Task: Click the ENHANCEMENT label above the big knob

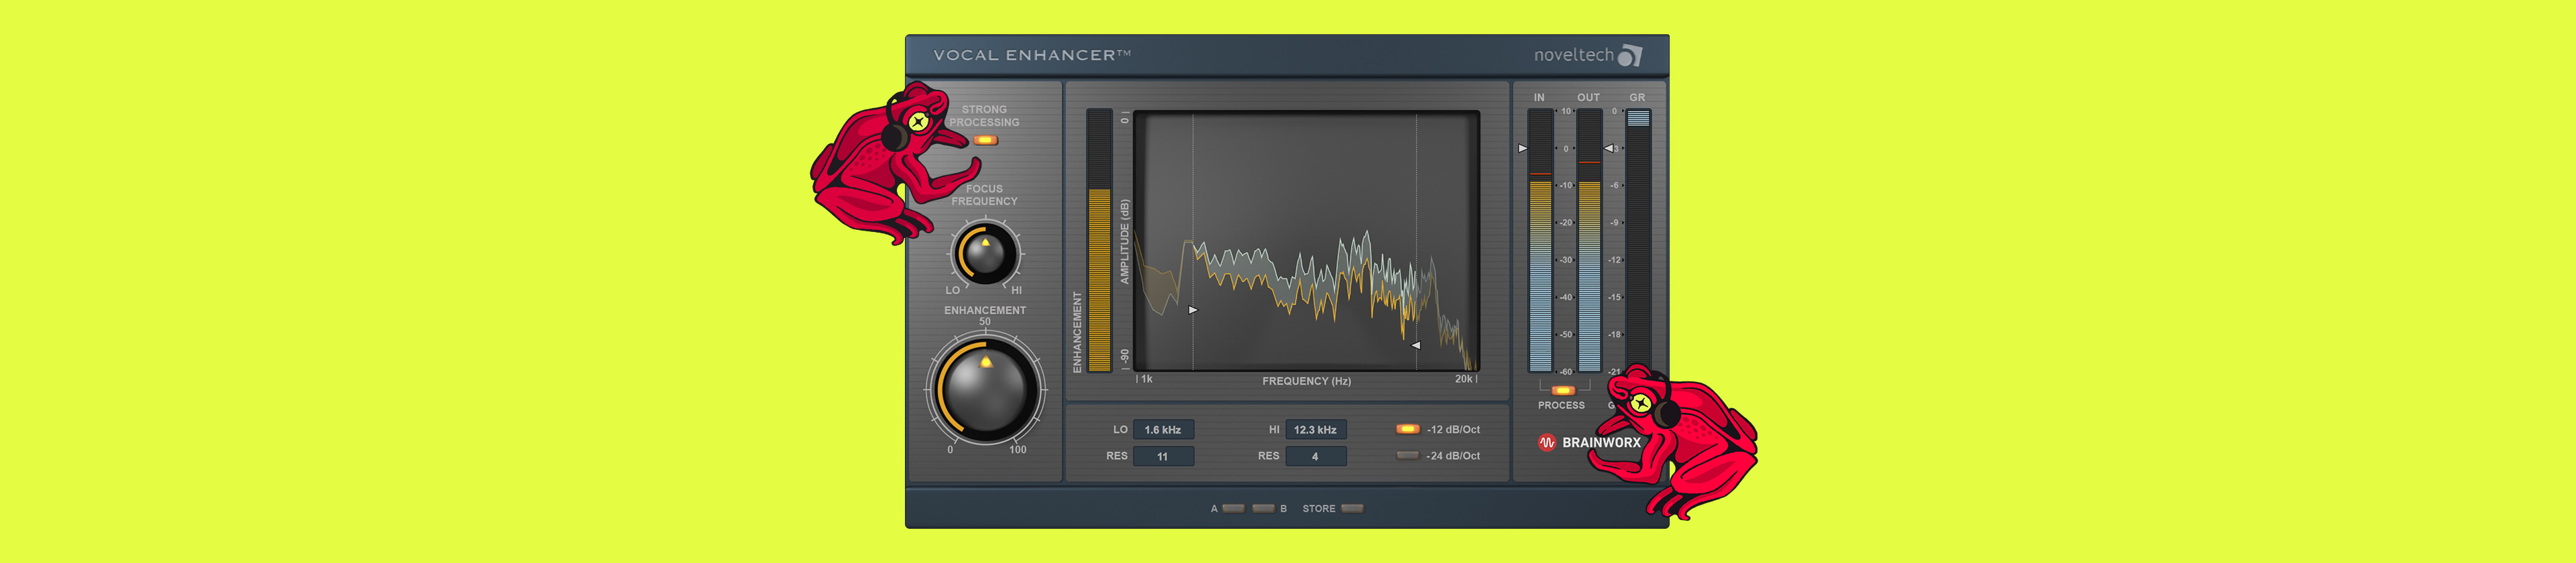Action: click(985, 310)
